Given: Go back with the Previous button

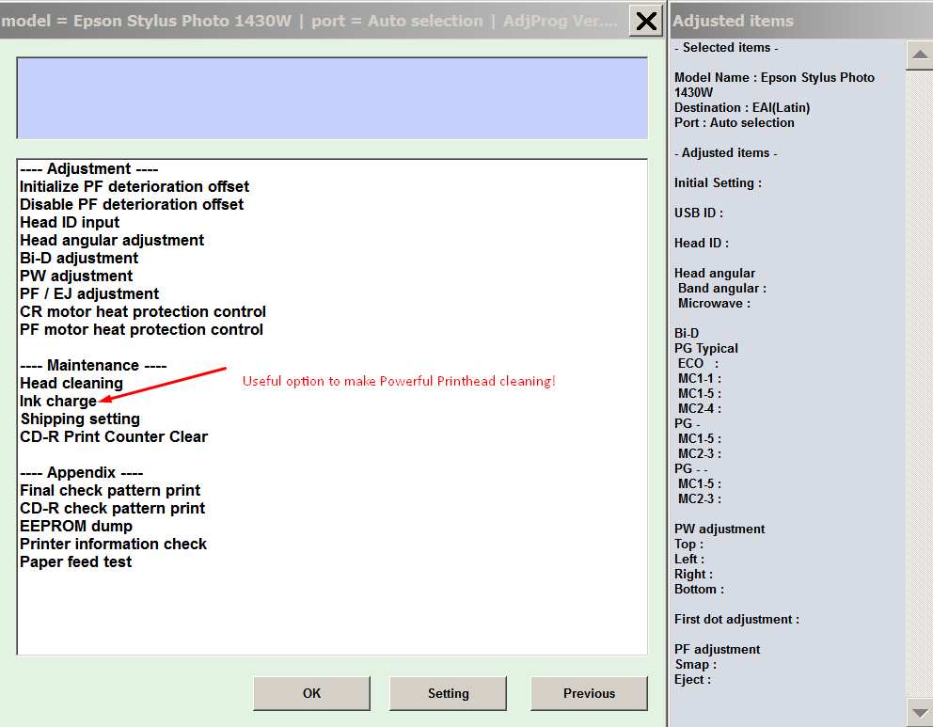Looking at the screenshot, I should [589, 693].
